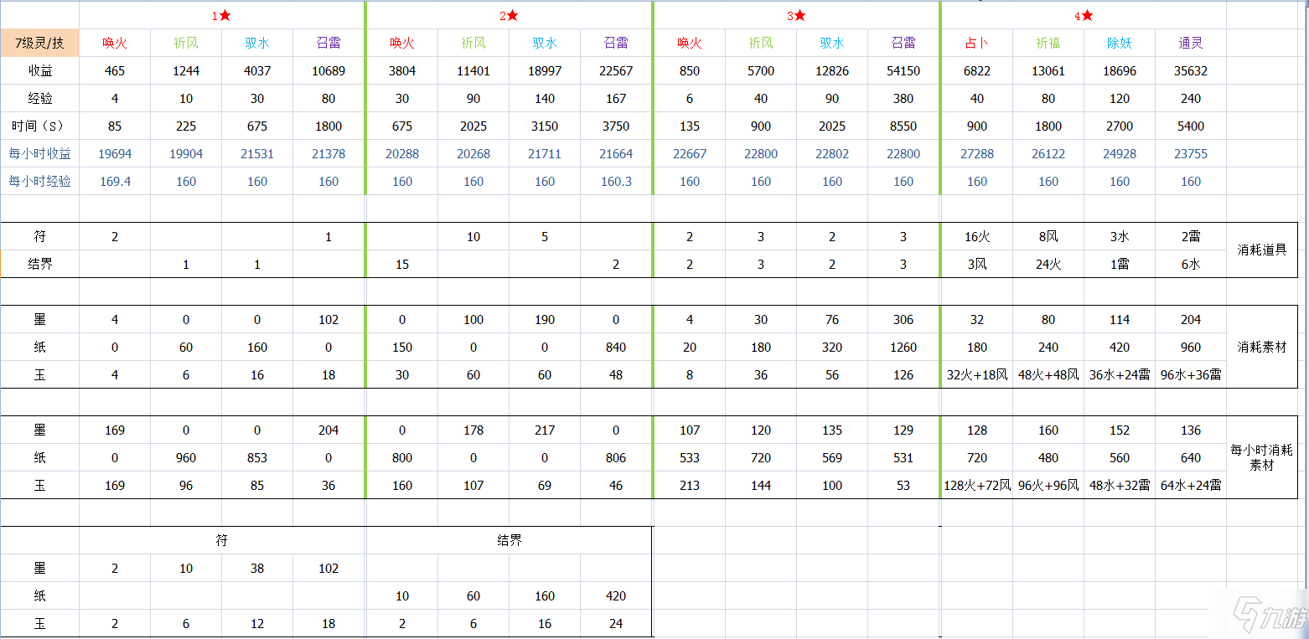Image resolution: width=1309 pixels, height=639 pixels.
Task: Select the cell with value 12826
Action: pyautogui.click(x=832, y=71)
